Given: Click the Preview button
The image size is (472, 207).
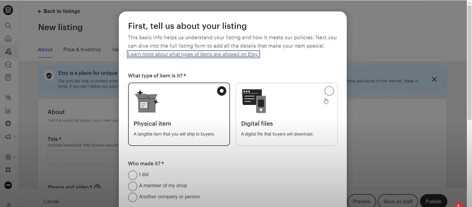Looking at the screenshot, I should tap(361, 201).
